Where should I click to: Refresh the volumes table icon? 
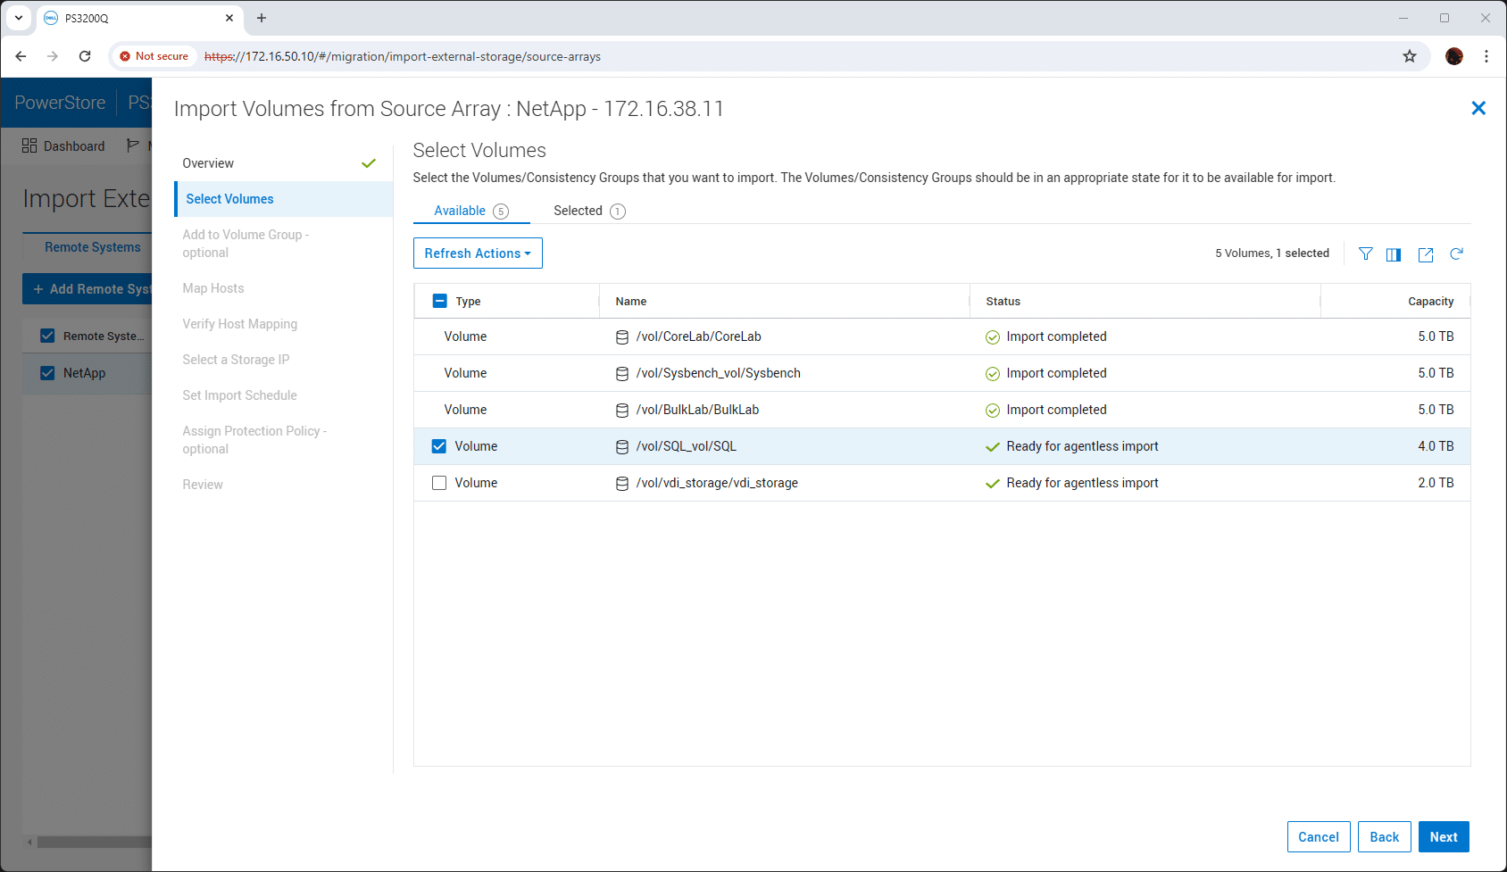(1456, 254)
